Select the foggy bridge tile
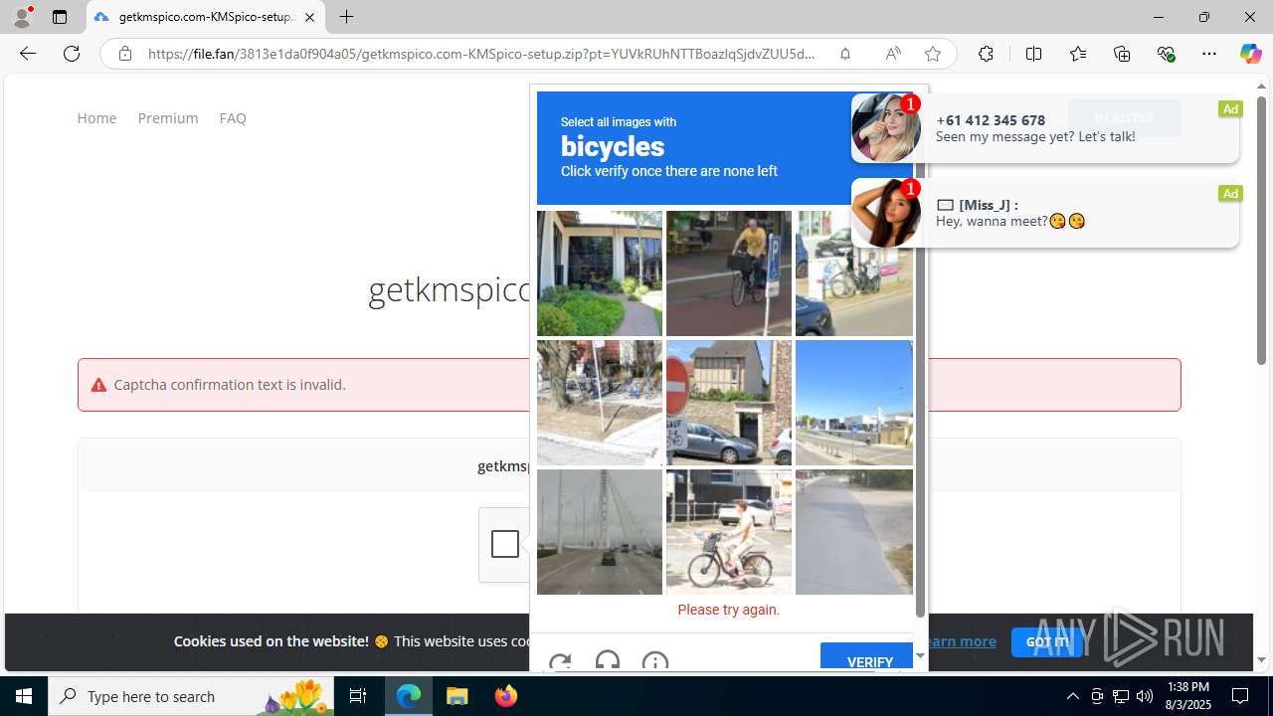Screen dimensions: 1273x716 pyautogui.click(x=600, y=532)
